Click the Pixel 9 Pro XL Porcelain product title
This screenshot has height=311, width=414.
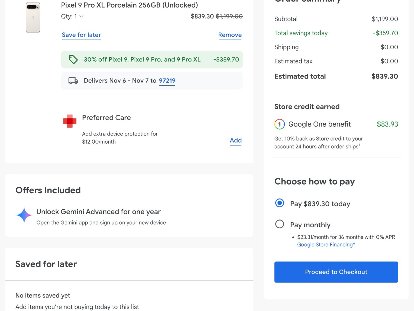[129, 5]
